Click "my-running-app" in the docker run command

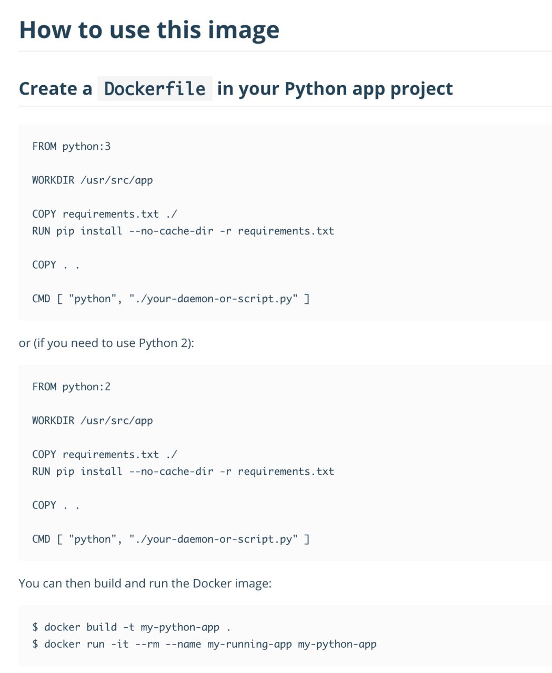tap(249, 644)
